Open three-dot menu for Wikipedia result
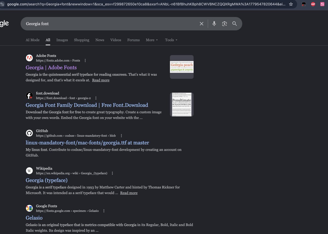 [x=112, y=173]
